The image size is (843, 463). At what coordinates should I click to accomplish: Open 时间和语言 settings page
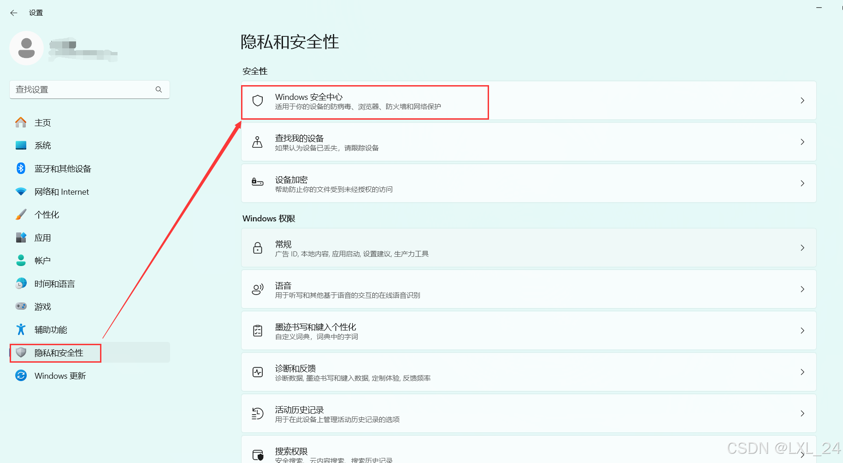[x=90, y=284]
